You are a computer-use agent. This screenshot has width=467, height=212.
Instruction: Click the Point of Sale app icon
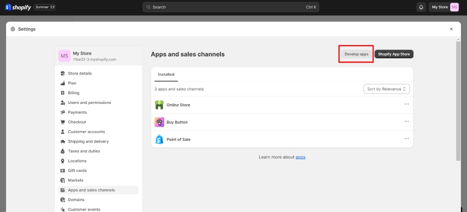159,139
